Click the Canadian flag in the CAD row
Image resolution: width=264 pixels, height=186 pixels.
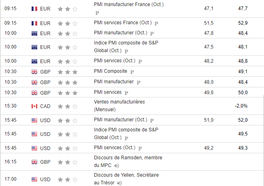[x=34, y=106]
